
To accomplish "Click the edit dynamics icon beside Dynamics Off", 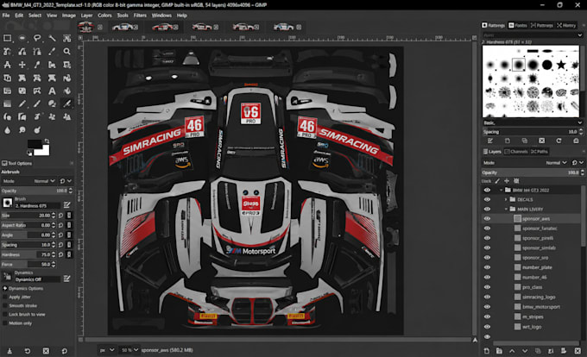I will coord(66,279).
